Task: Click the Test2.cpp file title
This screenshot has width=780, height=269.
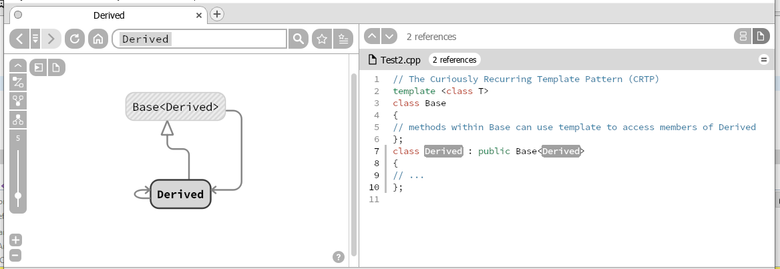Action: pyautogui.click(x=401, y=60)
